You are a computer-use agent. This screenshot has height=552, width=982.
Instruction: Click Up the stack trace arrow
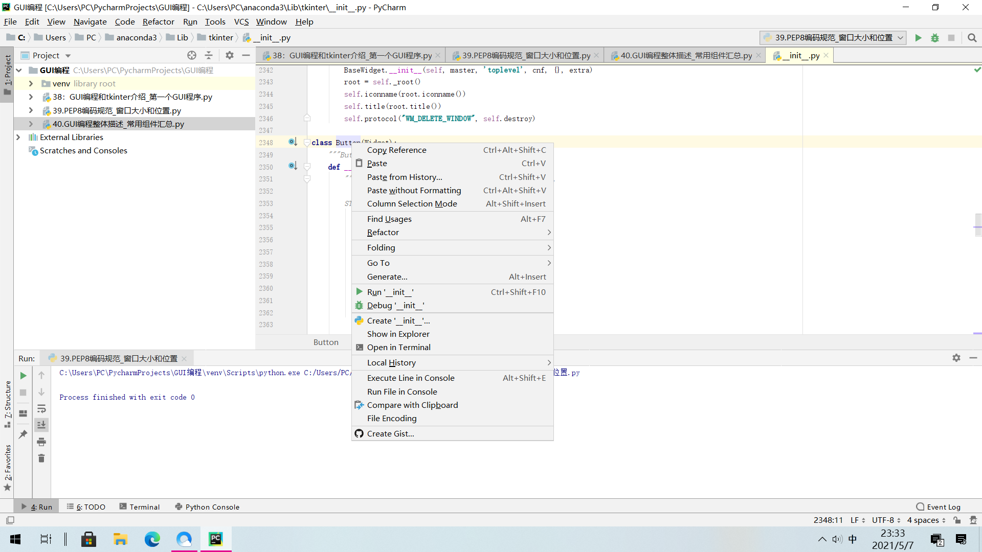(41, 375)
